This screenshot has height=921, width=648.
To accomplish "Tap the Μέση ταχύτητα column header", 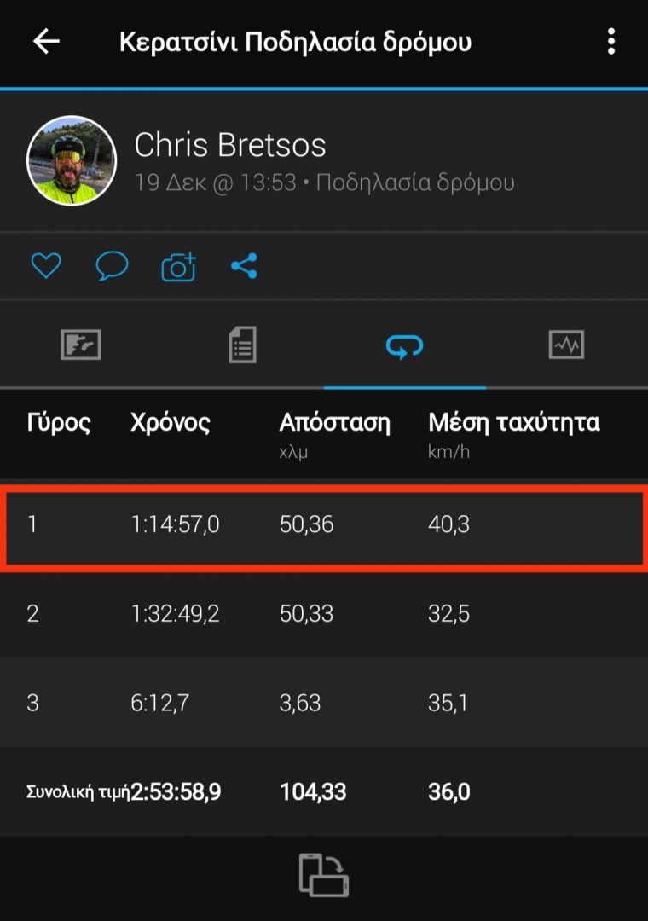I will click(x=513, y=422).
